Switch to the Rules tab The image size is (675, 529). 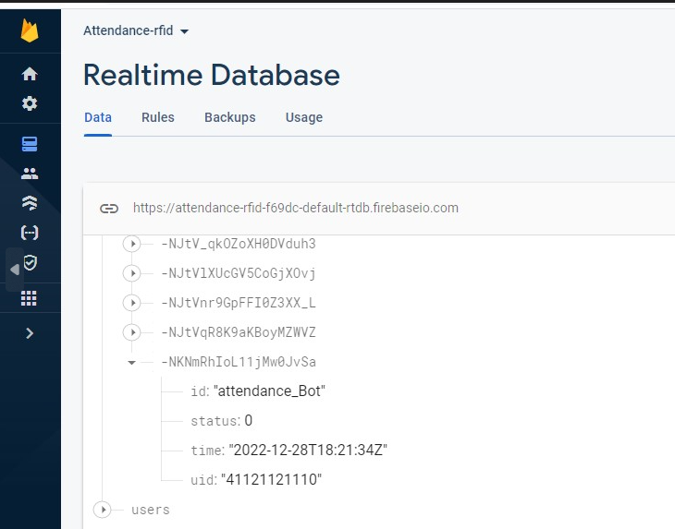tap(158, 117)
